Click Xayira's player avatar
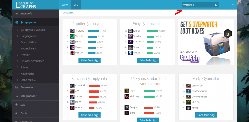Image resolution: width=249 pixels, height=122 pixels. coord(188,108)
